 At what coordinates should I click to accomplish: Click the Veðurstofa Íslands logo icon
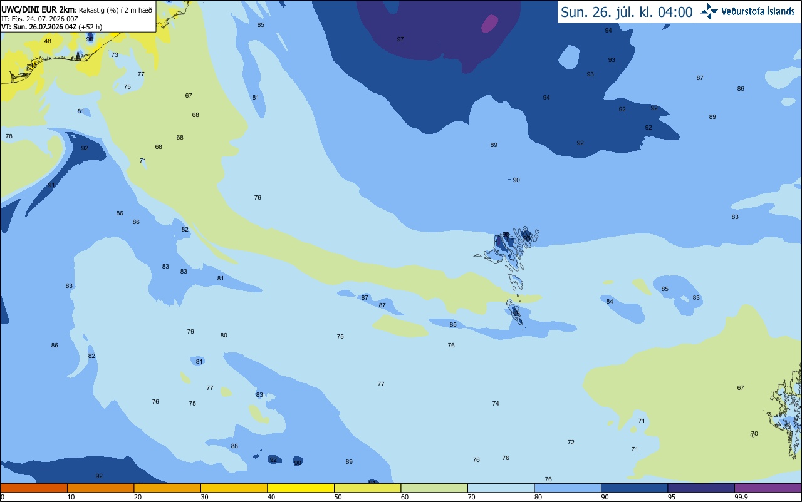pos(709,11)
